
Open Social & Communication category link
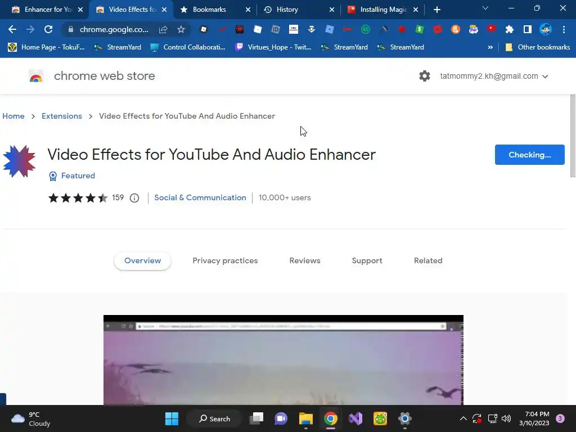(x=200, y=197)
